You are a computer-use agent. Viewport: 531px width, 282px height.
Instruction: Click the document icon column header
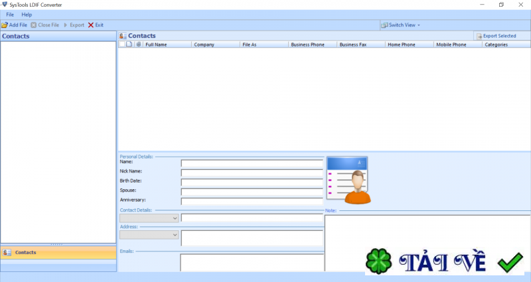[129, 44]
